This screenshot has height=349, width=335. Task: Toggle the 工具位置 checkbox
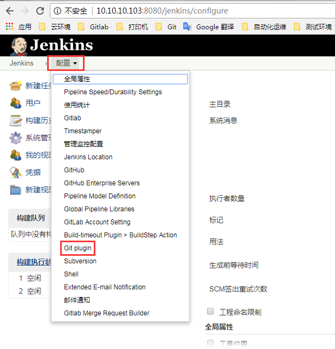click(x=210, y=342)
